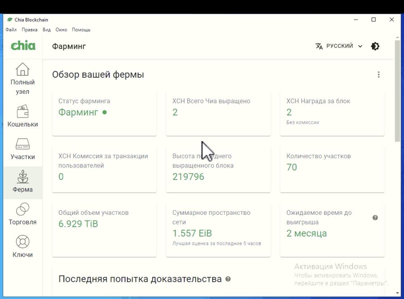Click the Количество участков label
Viewport: 404px width, 299px height.
coord(319,156)
